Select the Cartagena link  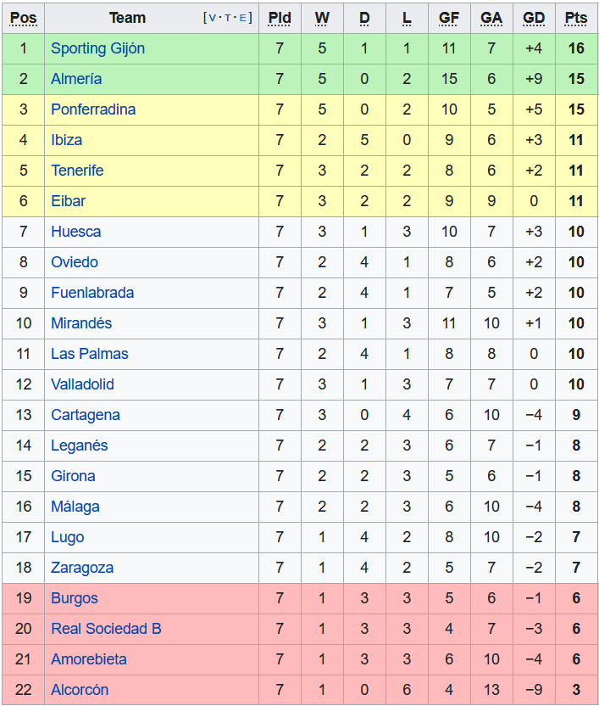coord(86,415)
